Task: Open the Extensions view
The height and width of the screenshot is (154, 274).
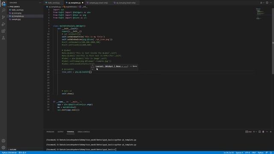Action: (3, 31)
